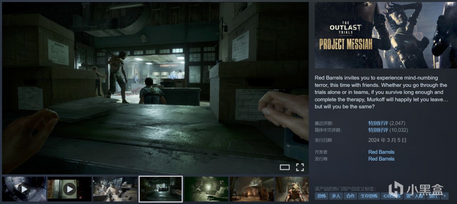Click the 发行商 label
Screen dimensions: 457x204
[321, 159]
